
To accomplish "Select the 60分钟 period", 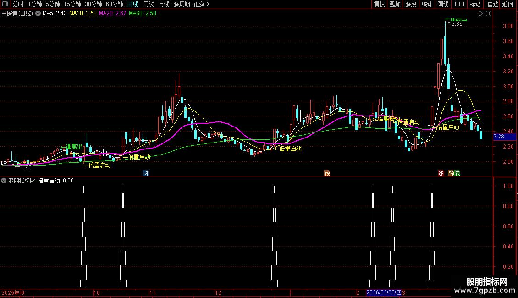I will (115, 4).
